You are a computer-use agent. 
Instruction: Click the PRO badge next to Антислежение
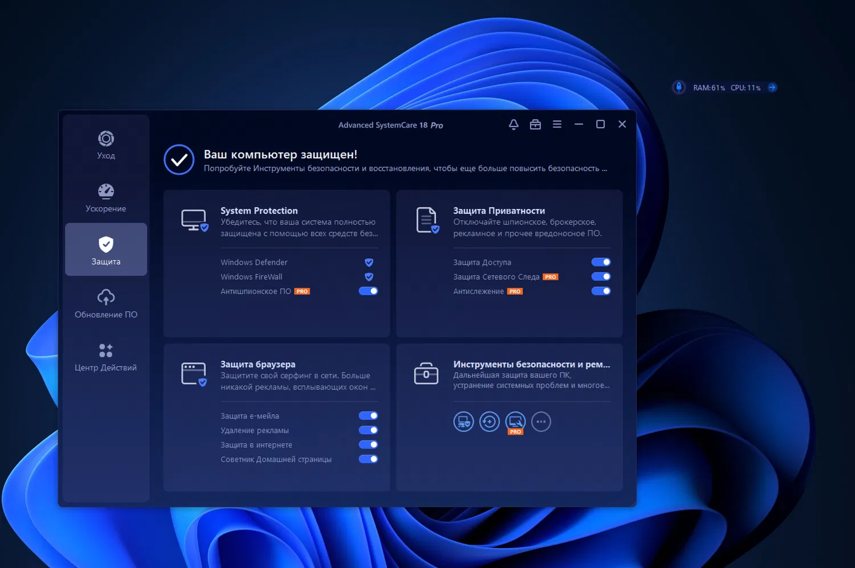[515, 291]
